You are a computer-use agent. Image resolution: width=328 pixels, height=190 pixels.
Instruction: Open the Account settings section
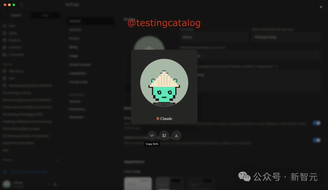coord(75,30)
